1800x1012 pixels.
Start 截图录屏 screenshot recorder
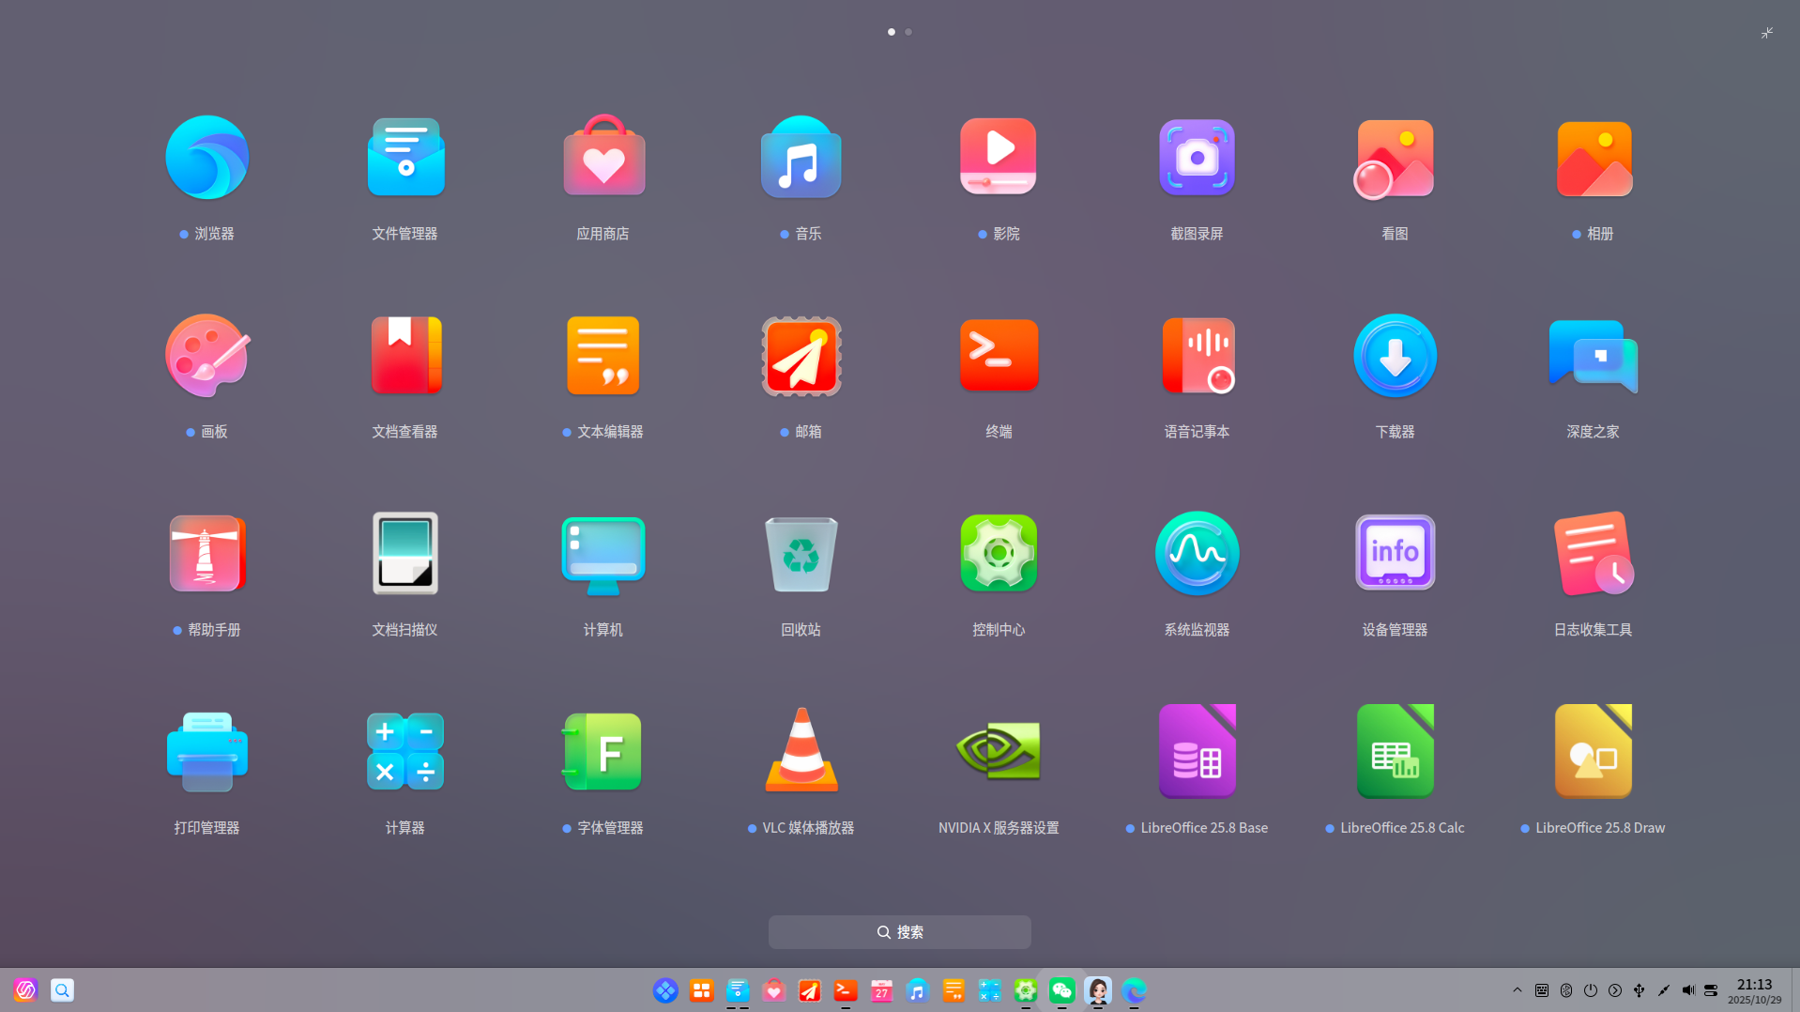click(1197, 158)
